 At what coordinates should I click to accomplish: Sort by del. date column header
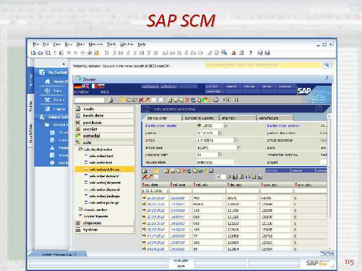tap(155, 185)
